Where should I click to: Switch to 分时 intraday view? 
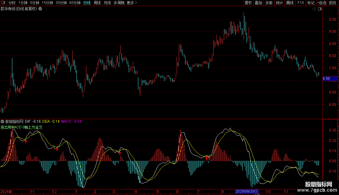pyautogui.click(x=11, y=3)
